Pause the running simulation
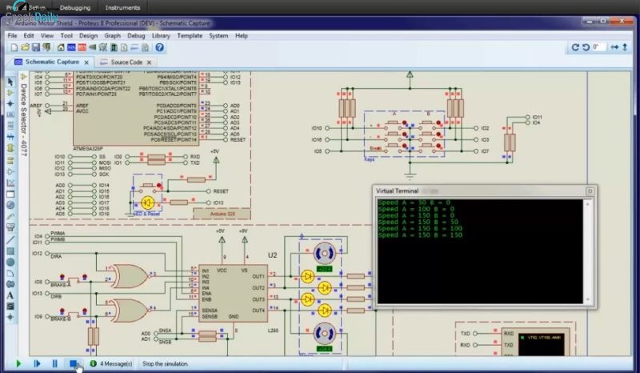 pos(55,363)
